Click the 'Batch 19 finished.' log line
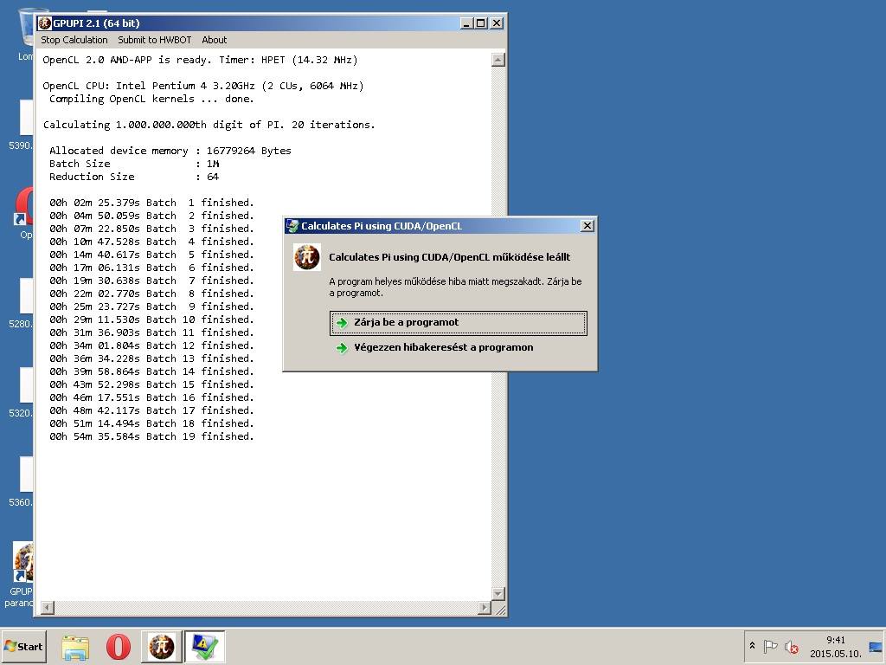The height and width of the screenshot is (665, 886). 151,436
